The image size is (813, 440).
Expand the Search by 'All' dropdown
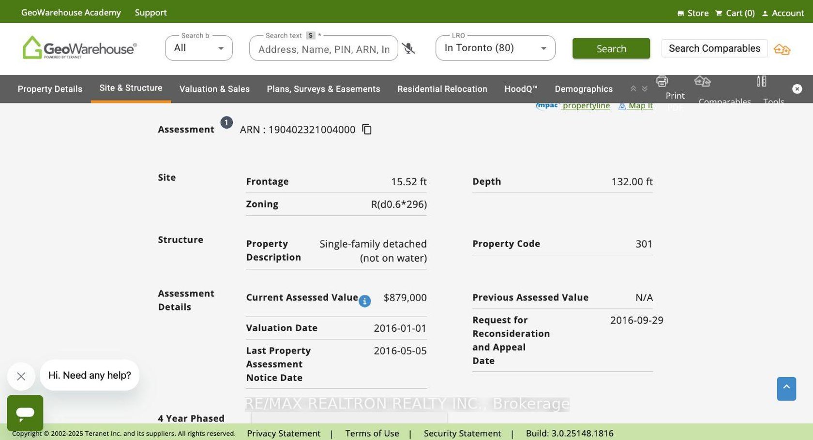coord(199,48)
